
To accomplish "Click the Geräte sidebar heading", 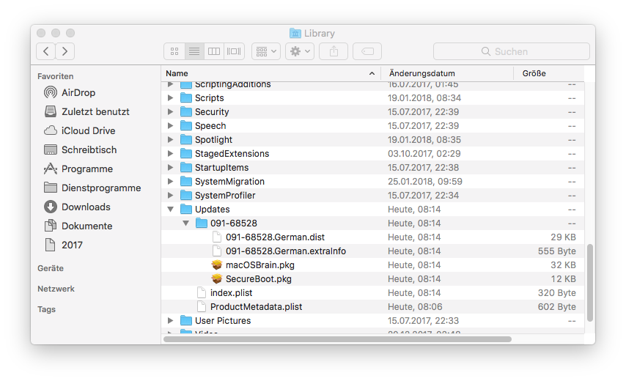I will click(51, 268).
